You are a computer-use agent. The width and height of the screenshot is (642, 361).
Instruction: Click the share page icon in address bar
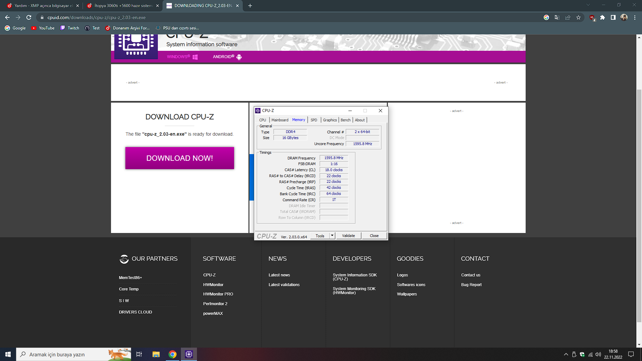click(x=568, y=17)
